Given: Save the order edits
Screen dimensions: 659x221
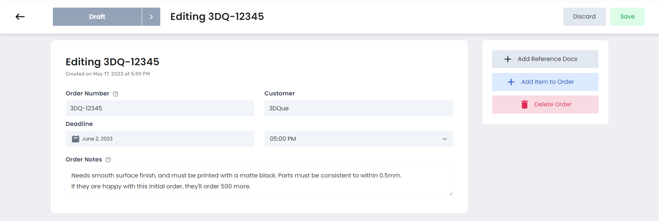Looking at the screenshot, I should (627, 17).
